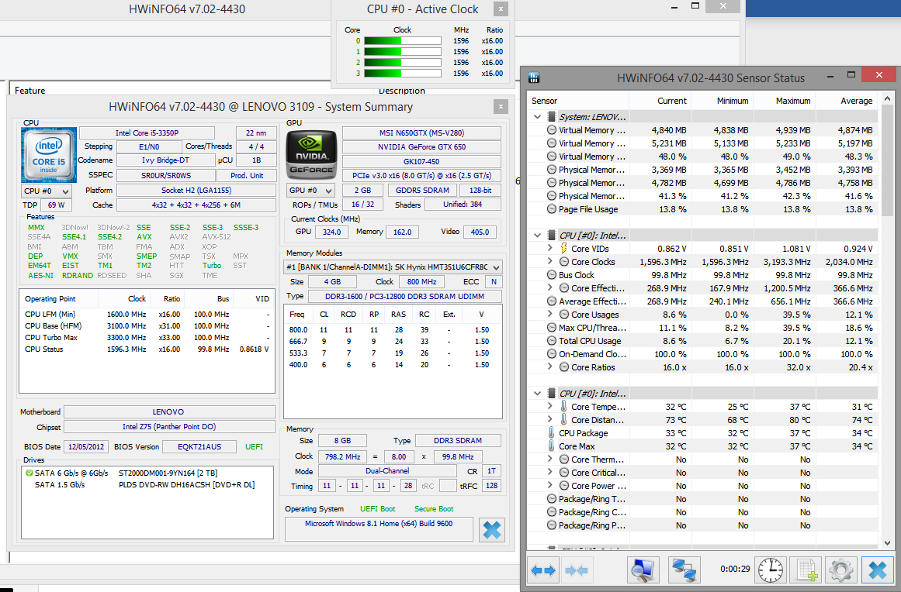This screenshot has width=901, height=592.
Task: Click the Sensor Status window title icon
Action: pos(534,77)
